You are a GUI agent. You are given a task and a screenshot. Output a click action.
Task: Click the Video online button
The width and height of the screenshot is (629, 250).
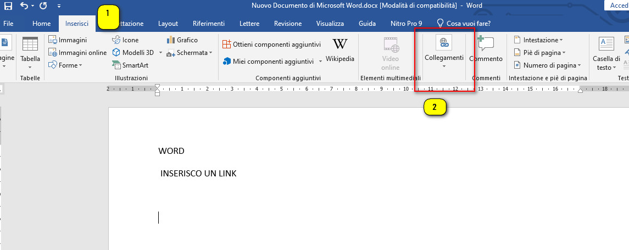[391, 53]
